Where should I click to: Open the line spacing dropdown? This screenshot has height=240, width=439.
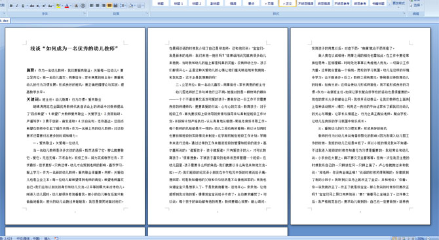tap(124, 5)
